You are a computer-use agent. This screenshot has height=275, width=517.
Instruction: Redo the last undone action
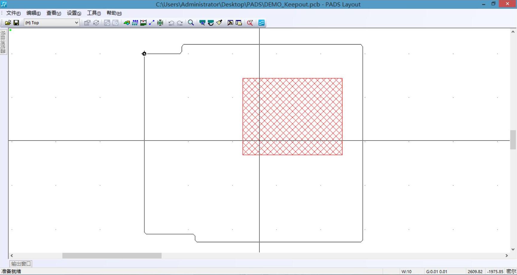pos(180,23)
